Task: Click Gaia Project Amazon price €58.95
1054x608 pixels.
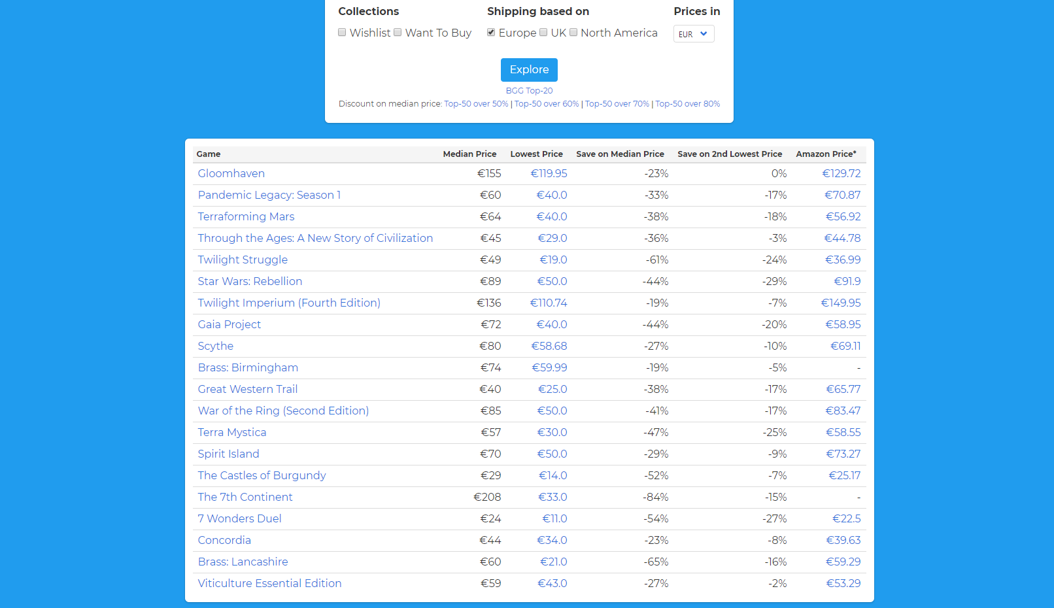Action: pyautogui.click(x=843, y=324)
